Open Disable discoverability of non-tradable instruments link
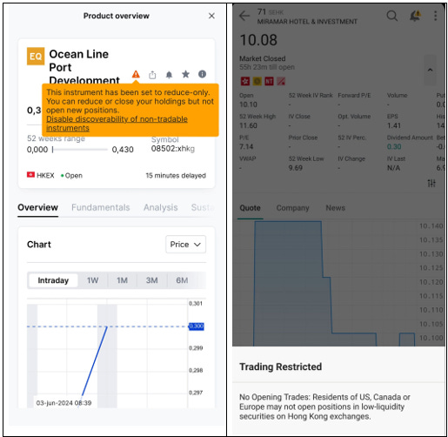Screen dimensions: 448x437 click(x=117, y=124)
